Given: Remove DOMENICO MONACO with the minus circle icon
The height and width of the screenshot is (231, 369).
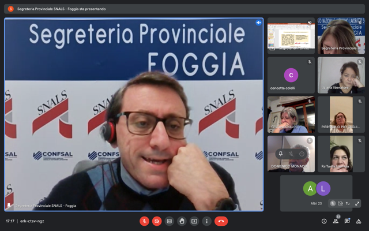Looking at the screenshot, I should click(x=302, y=154).
